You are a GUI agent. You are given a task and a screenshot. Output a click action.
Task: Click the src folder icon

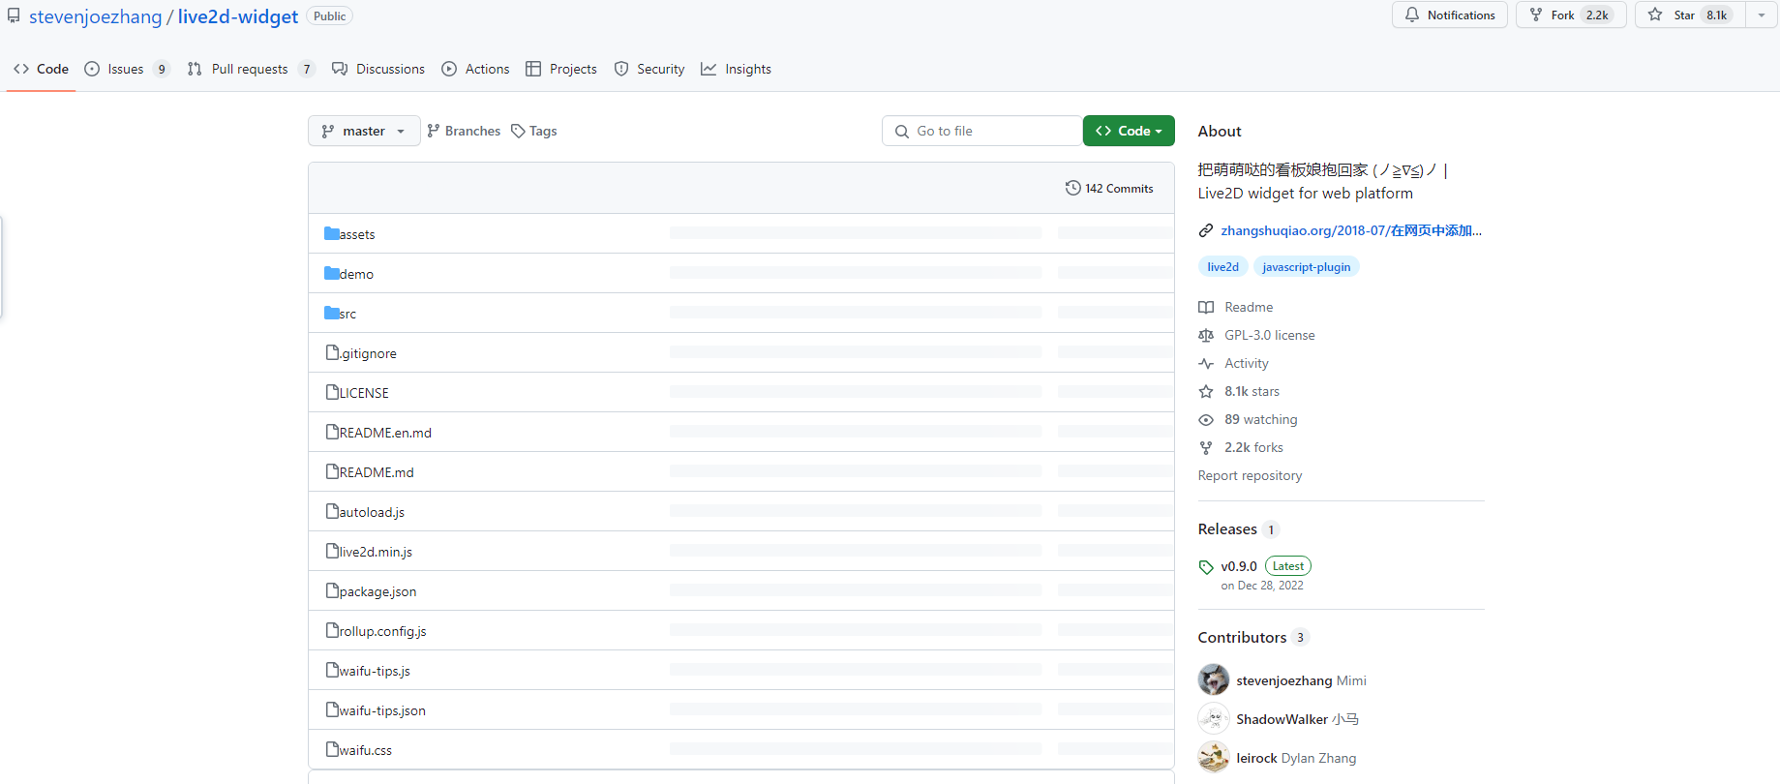coord(332,313)
